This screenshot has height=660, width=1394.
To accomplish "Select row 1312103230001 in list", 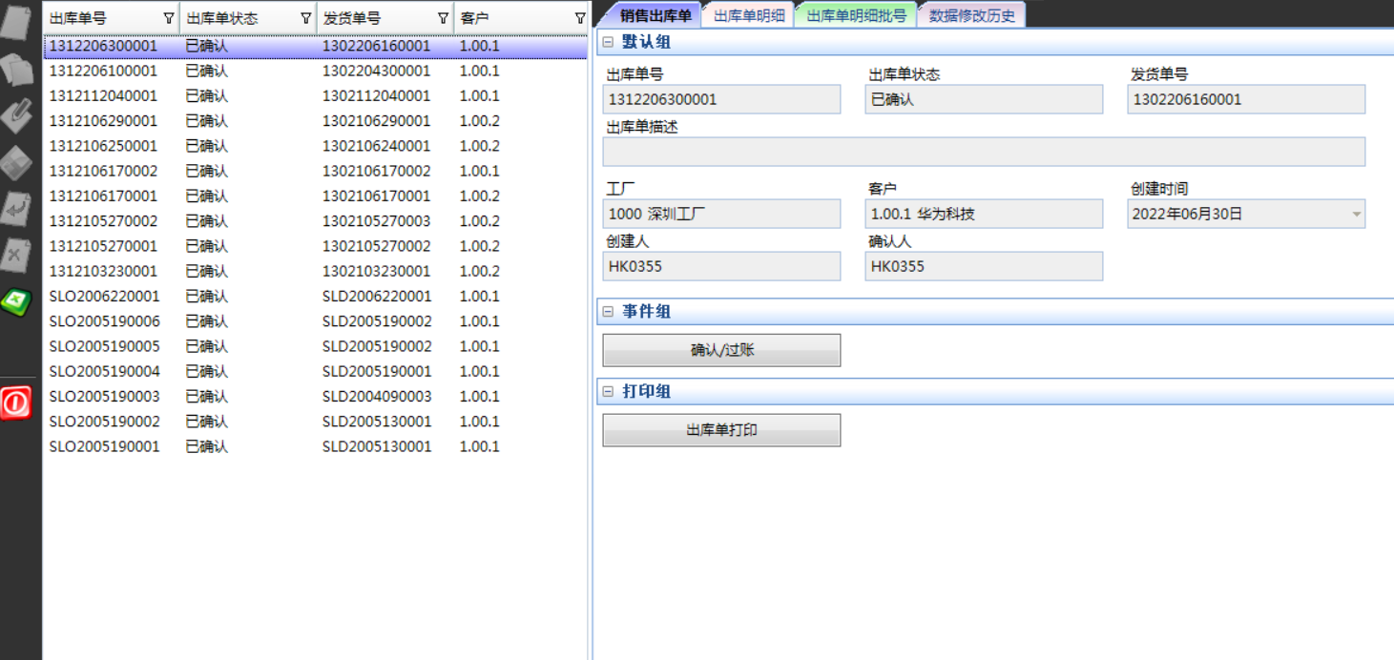I will coord(315,271).
